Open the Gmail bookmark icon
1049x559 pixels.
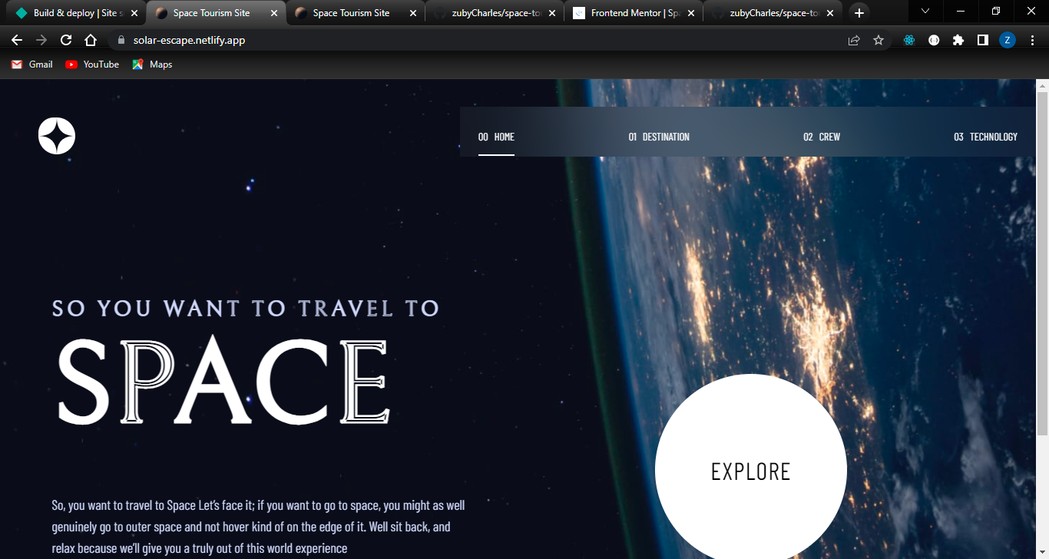tap(16, 64)
